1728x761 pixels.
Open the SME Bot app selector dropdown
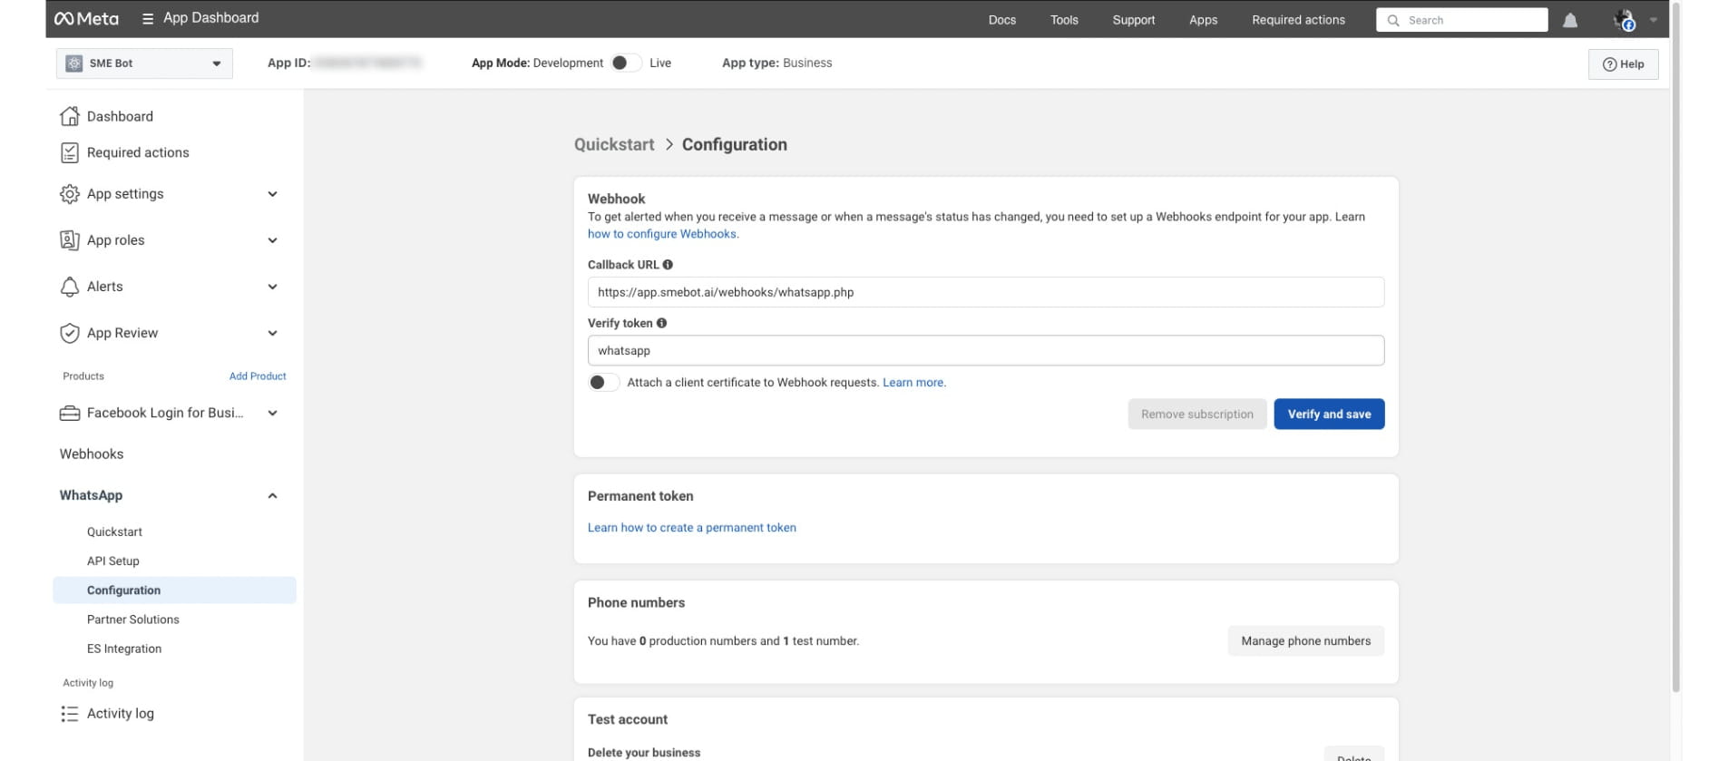click(144, 63)
